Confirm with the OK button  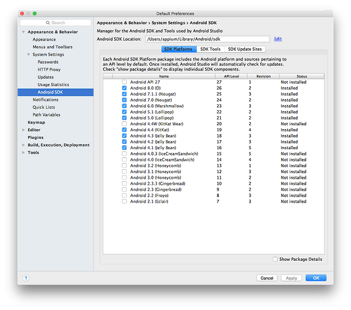[x=316, y=278]
